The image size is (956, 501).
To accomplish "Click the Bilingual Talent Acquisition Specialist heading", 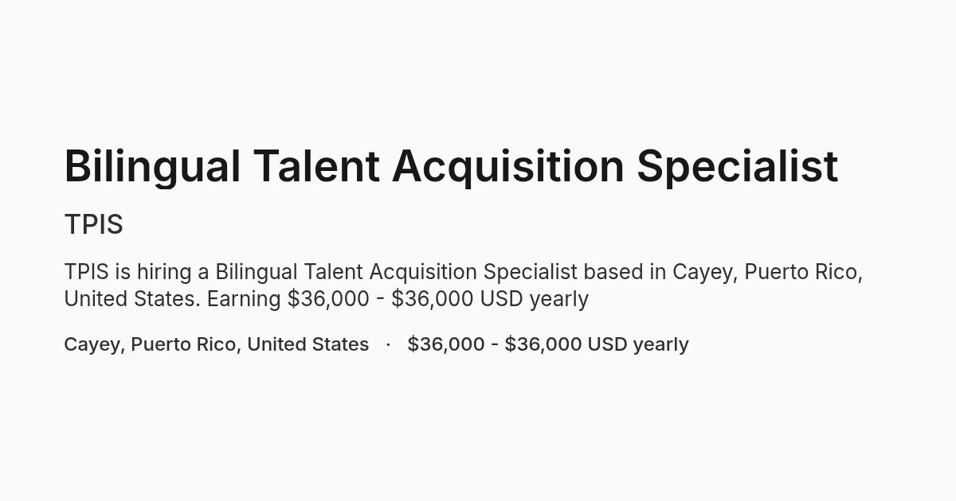I will tap(451, 167).
